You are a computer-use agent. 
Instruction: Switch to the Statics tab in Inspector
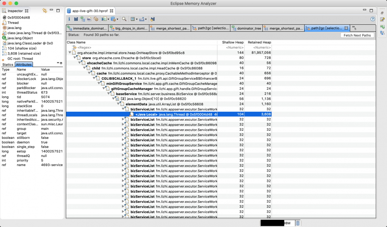8,65
